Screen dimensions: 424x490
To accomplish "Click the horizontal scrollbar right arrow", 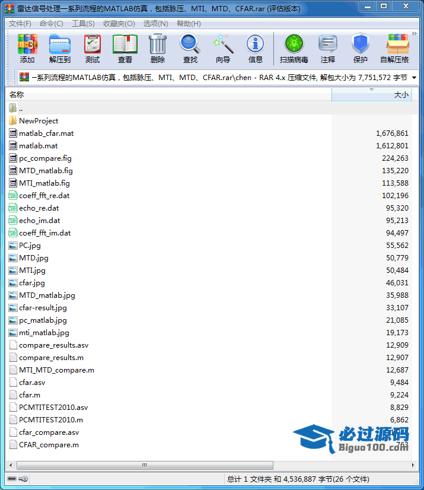I will pos(413,465).
